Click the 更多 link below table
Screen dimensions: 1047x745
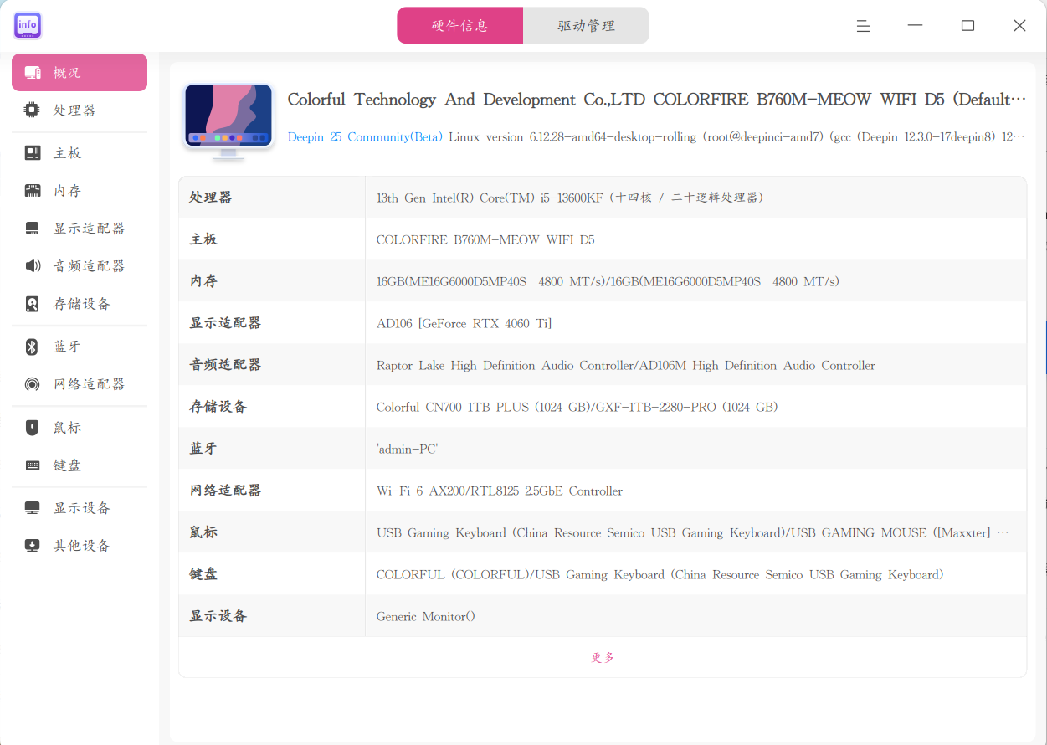603,658
